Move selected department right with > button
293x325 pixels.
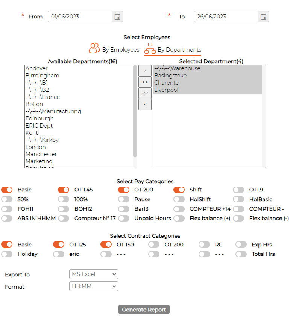[x=145, y=71]
